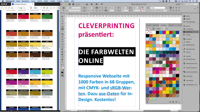Open the Objekt menu

click(x=46, y=1)
